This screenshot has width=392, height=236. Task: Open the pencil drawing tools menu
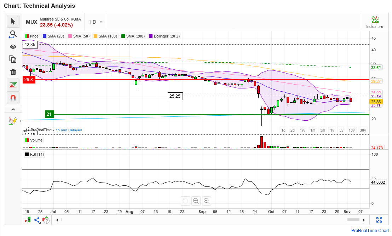click(x=13, y=121)
